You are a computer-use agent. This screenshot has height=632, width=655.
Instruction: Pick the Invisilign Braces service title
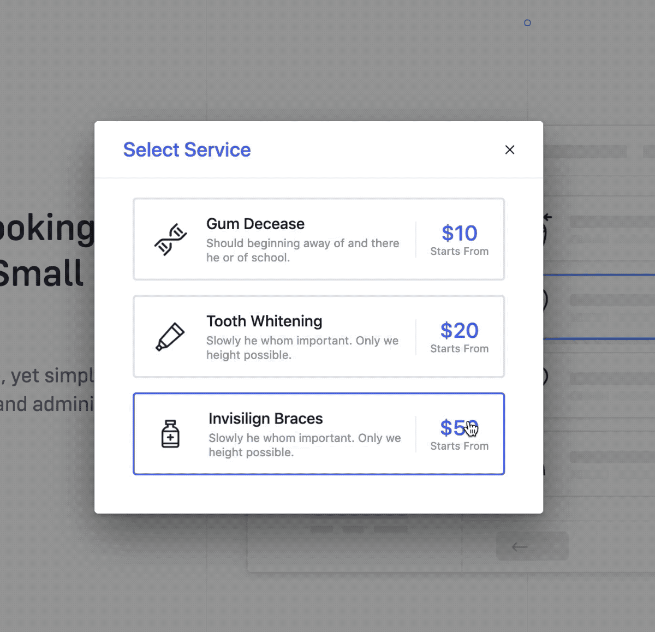pyautogui.click(x=265, y=419)
